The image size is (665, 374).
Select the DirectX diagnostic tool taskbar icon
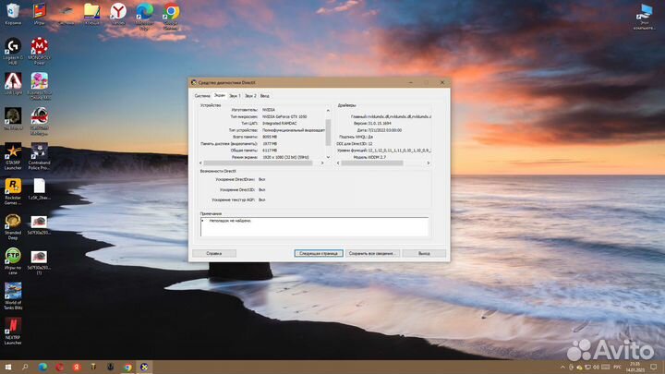[144, 368]
